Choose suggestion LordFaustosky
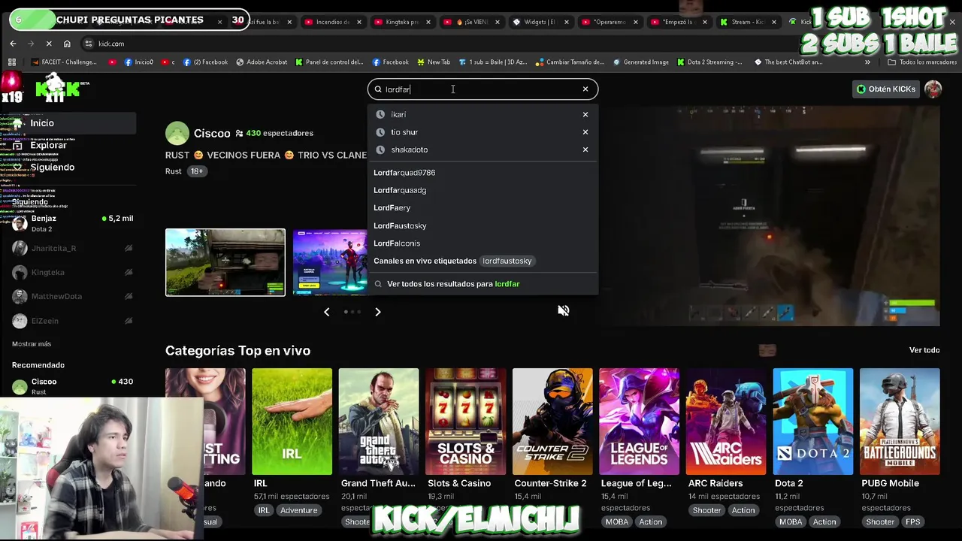Image resolution: width=962 pixels, height=541 pixels. (400, 225)
